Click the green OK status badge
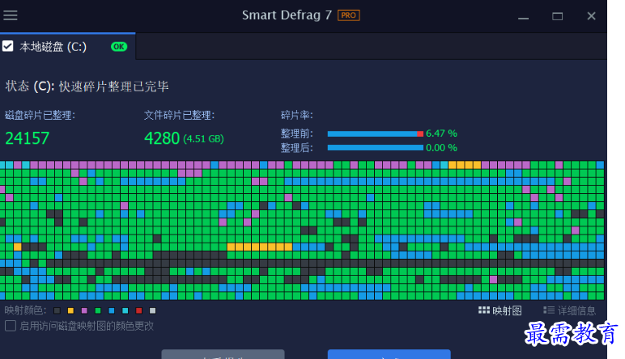The width and height of the screenshot is (625, 359). [119, 47]
